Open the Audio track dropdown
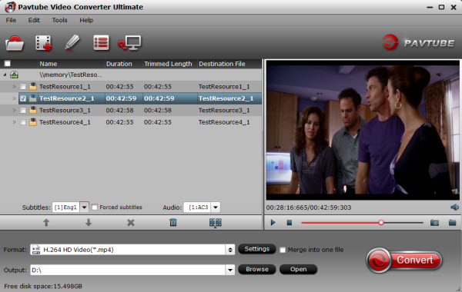The height and width of the screenshot is (292, 462). click(x=216, y=207)
